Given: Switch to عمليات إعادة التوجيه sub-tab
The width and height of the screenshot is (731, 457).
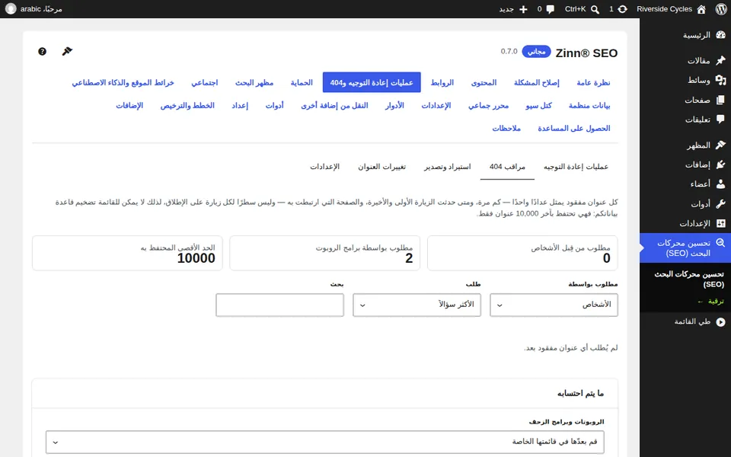Looking at the screenshot, I should point(576,167).
